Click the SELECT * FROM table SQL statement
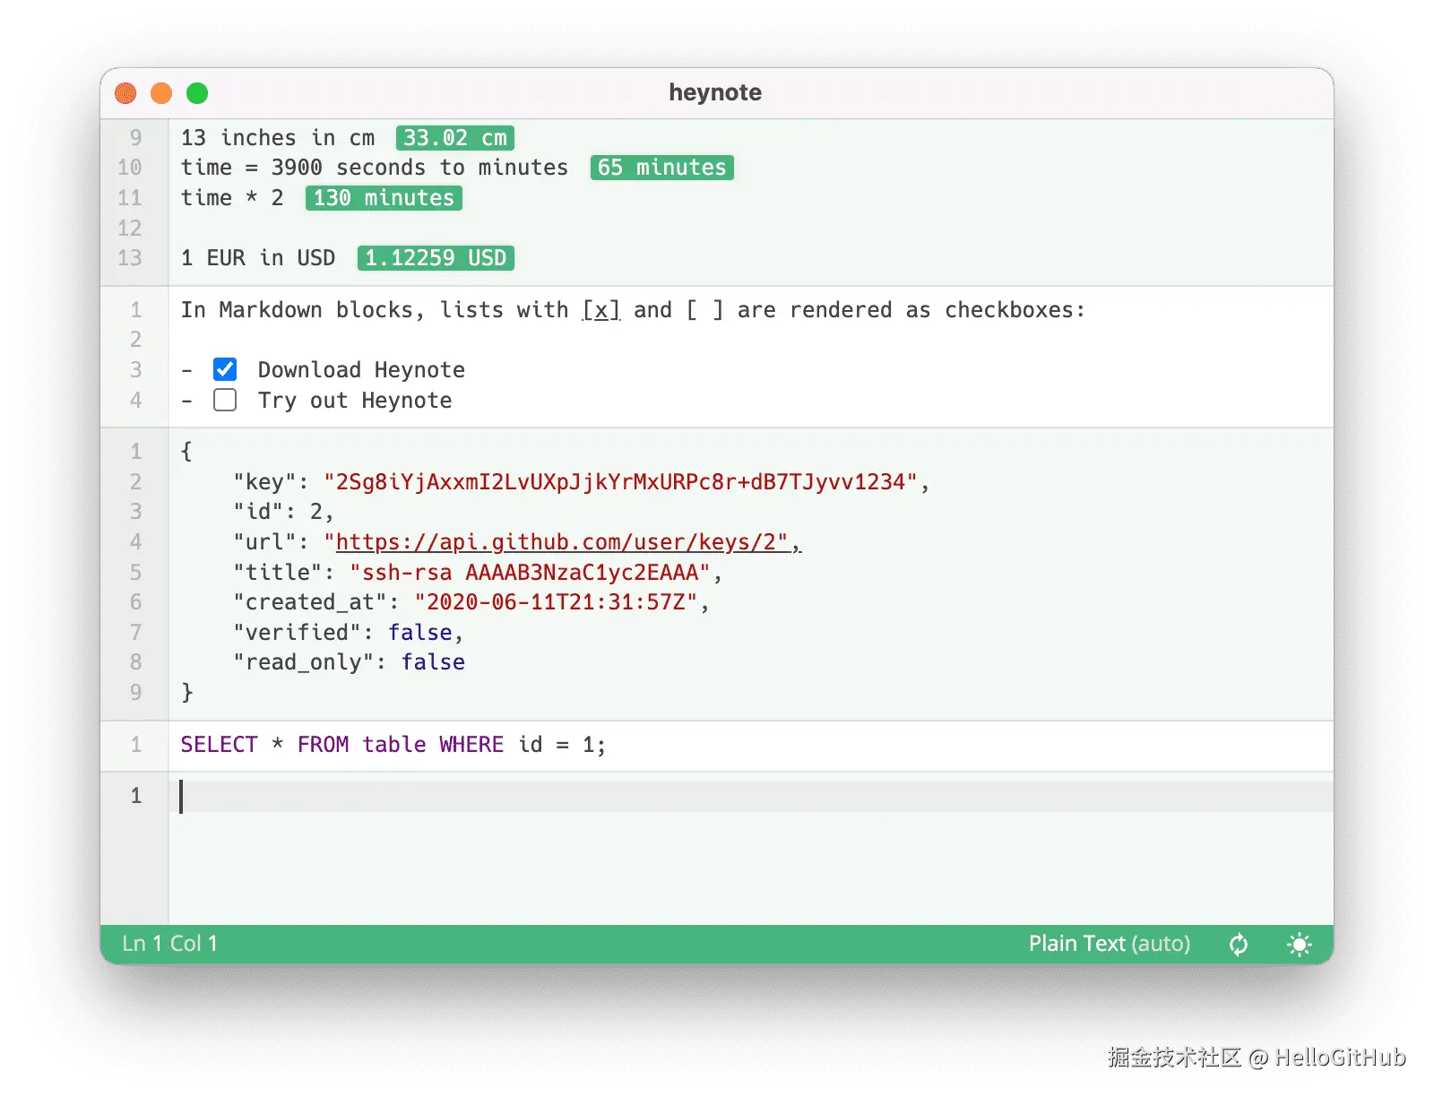This screenshot has width=1434, height=1097. click(x=393, y=745)
